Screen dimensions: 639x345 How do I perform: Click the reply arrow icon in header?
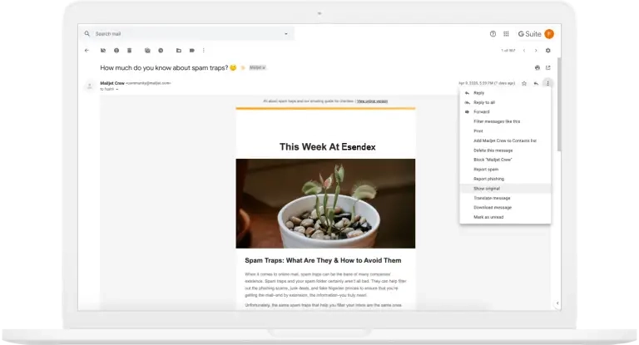[536, 83]
